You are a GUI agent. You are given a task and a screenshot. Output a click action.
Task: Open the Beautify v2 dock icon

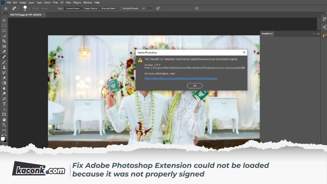(x=324, y=35)
